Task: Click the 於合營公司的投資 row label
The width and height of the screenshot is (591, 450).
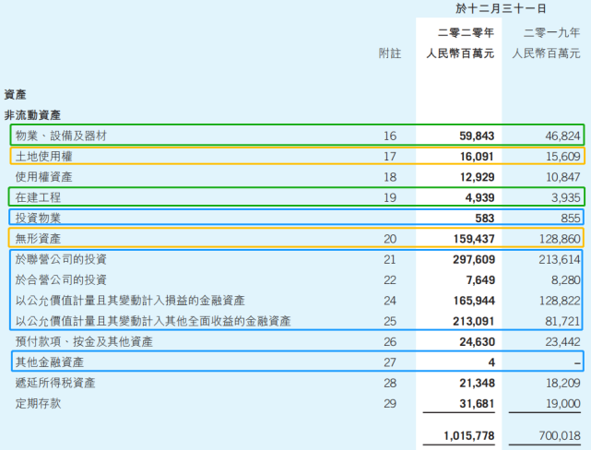Action: coord(61,279)
